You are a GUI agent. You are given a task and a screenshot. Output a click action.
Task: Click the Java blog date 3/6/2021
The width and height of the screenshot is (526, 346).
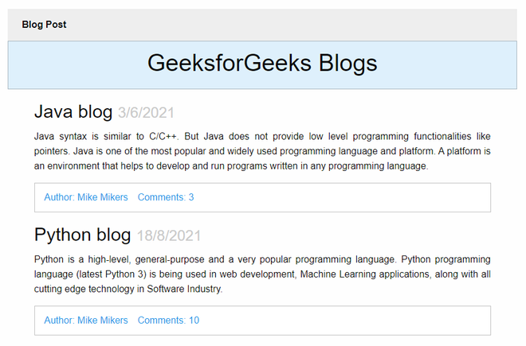(146, 113)
